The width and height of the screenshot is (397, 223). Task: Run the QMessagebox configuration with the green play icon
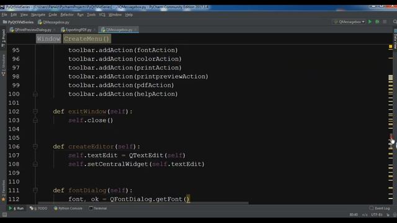[370, 22]
